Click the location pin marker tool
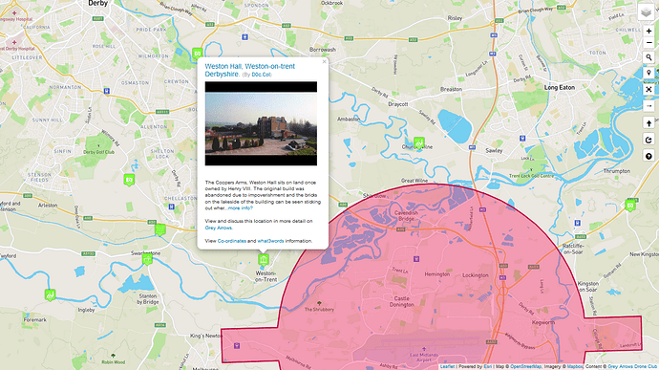Image resolution: width=659 pixels, height=370 pixels. [648, 73]
